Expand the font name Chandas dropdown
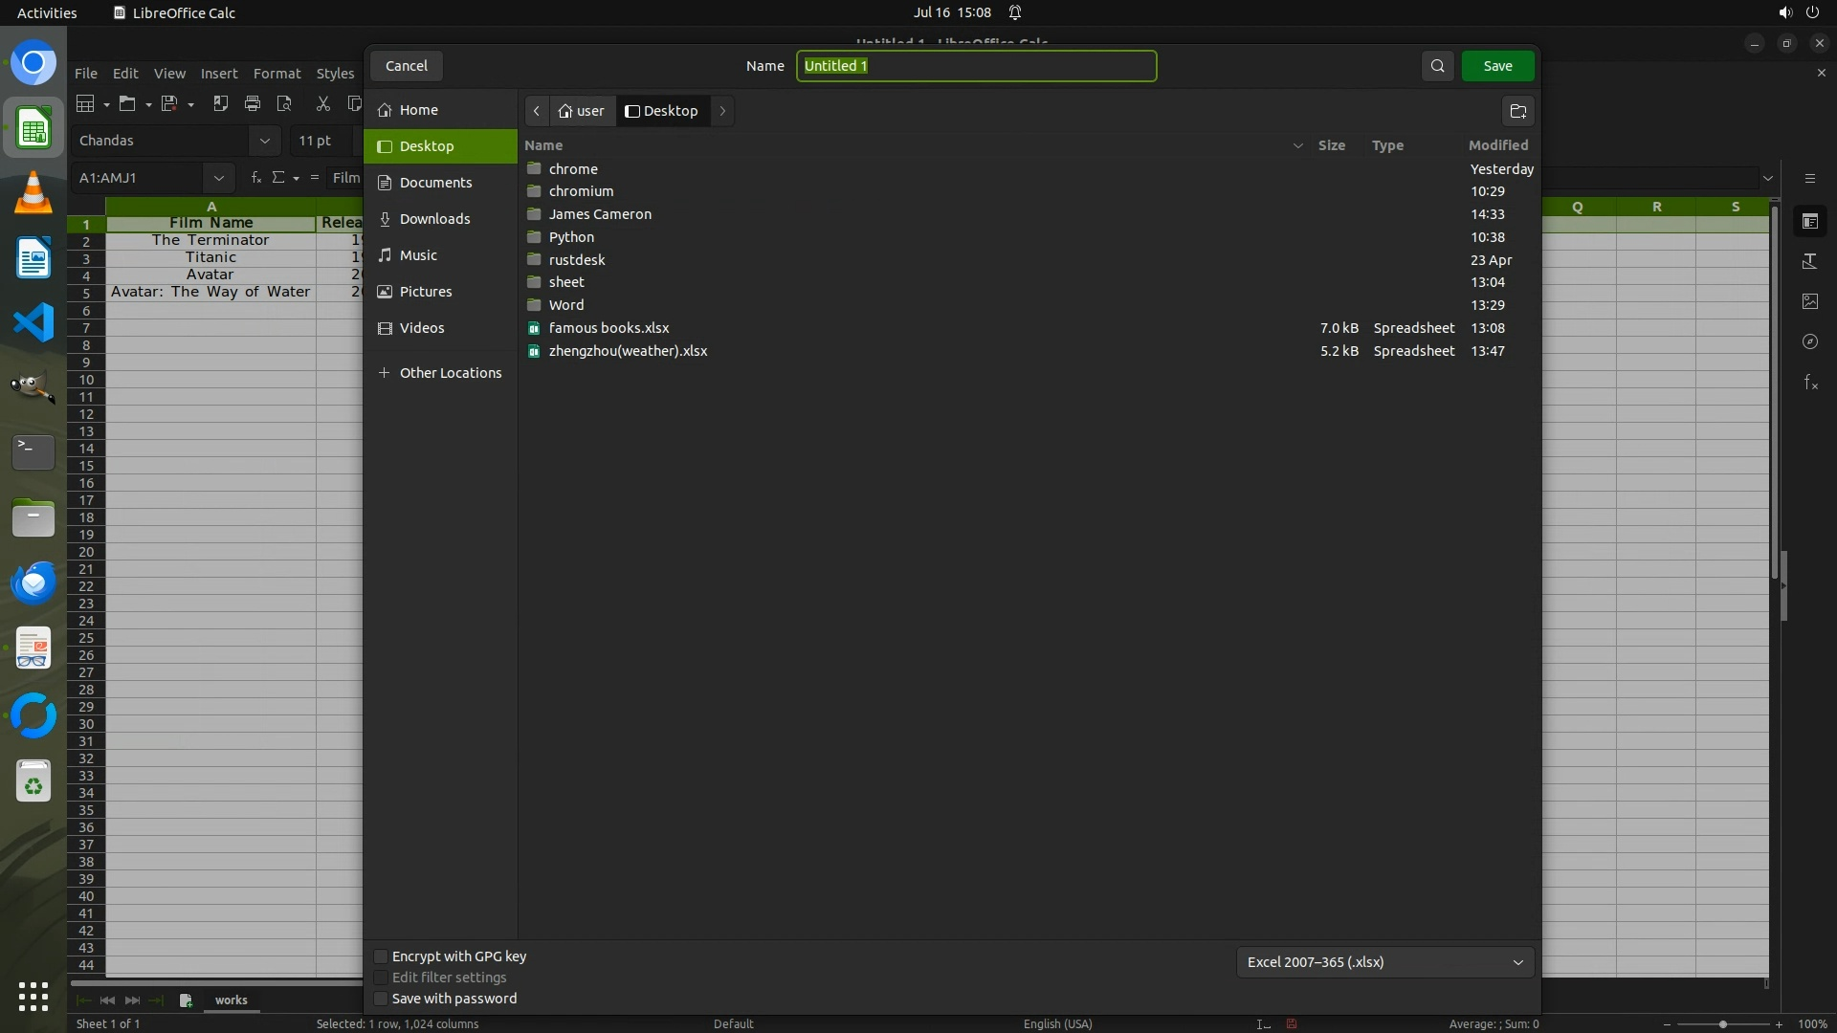 [x=264, y=141]
